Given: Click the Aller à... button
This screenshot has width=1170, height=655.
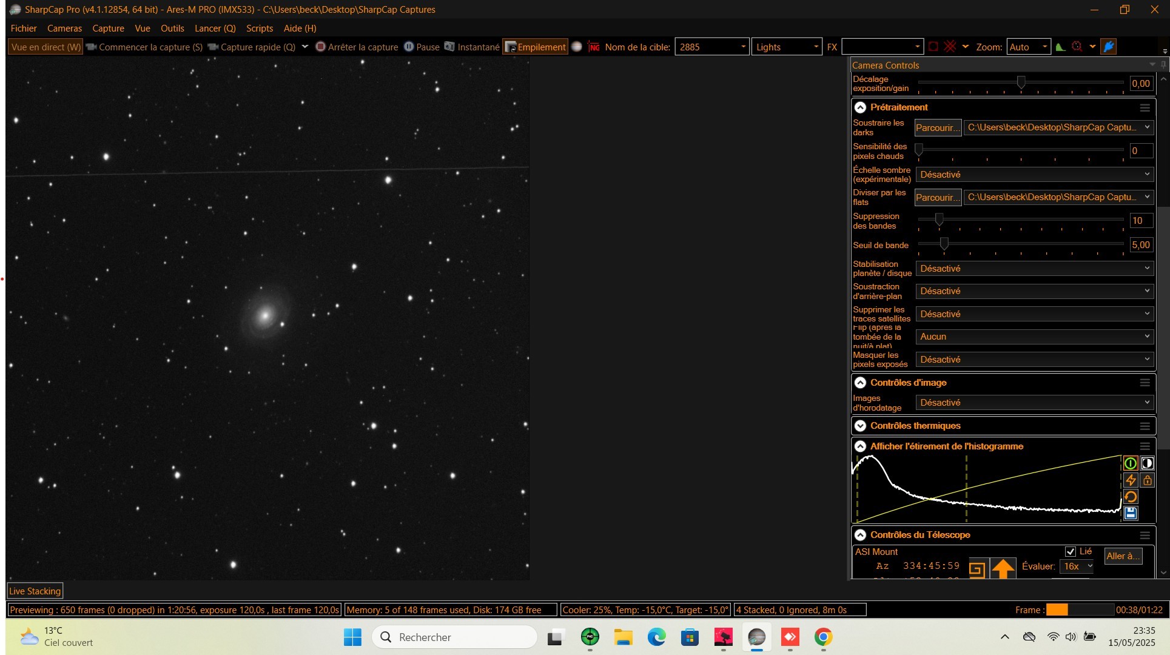Looking at the screenshot, I should click(1123, 556).
